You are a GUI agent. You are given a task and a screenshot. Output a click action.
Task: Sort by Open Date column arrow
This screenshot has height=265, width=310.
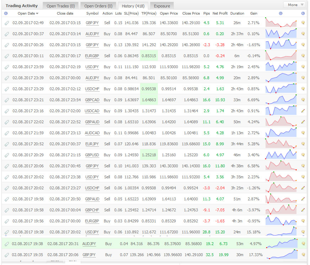click(x=37, y=13)
